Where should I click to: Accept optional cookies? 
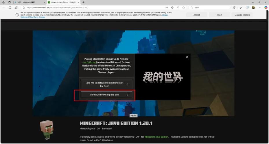point(197,15)
